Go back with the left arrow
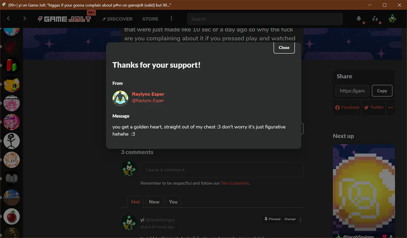 (x=8, y=19)
